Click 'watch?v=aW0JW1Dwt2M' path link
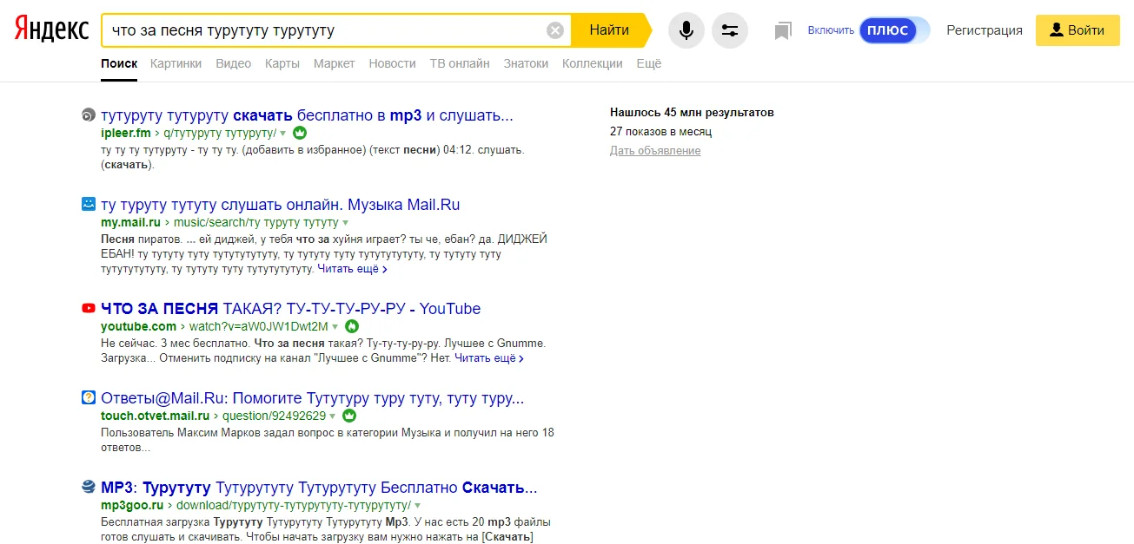 point(259,327)
